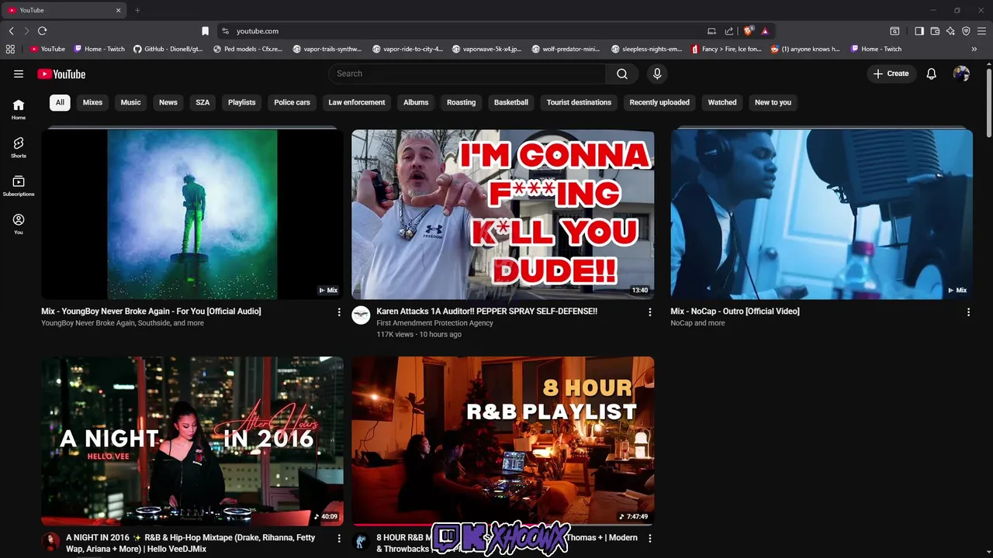993x558 pixels.
Task: Open the wolf-predator-mini bookmark
Action: point(566,49)
